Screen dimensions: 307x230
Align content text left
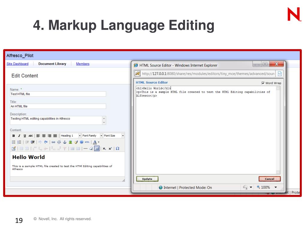click(38, 136)
